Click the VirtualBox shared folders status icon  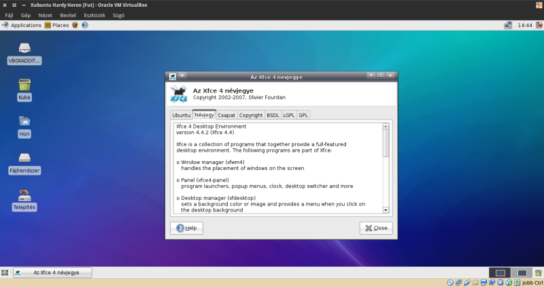tap(475, 282)
